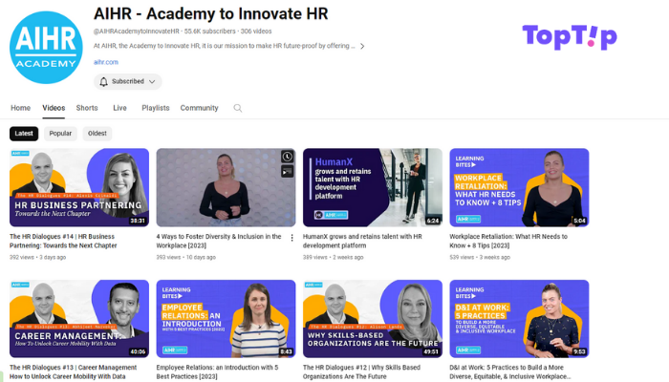Viewport: 669px width, 382px height.
Task: Click the 8:43 duration badge on Employee Relations
Action: [x=287, y=351]
